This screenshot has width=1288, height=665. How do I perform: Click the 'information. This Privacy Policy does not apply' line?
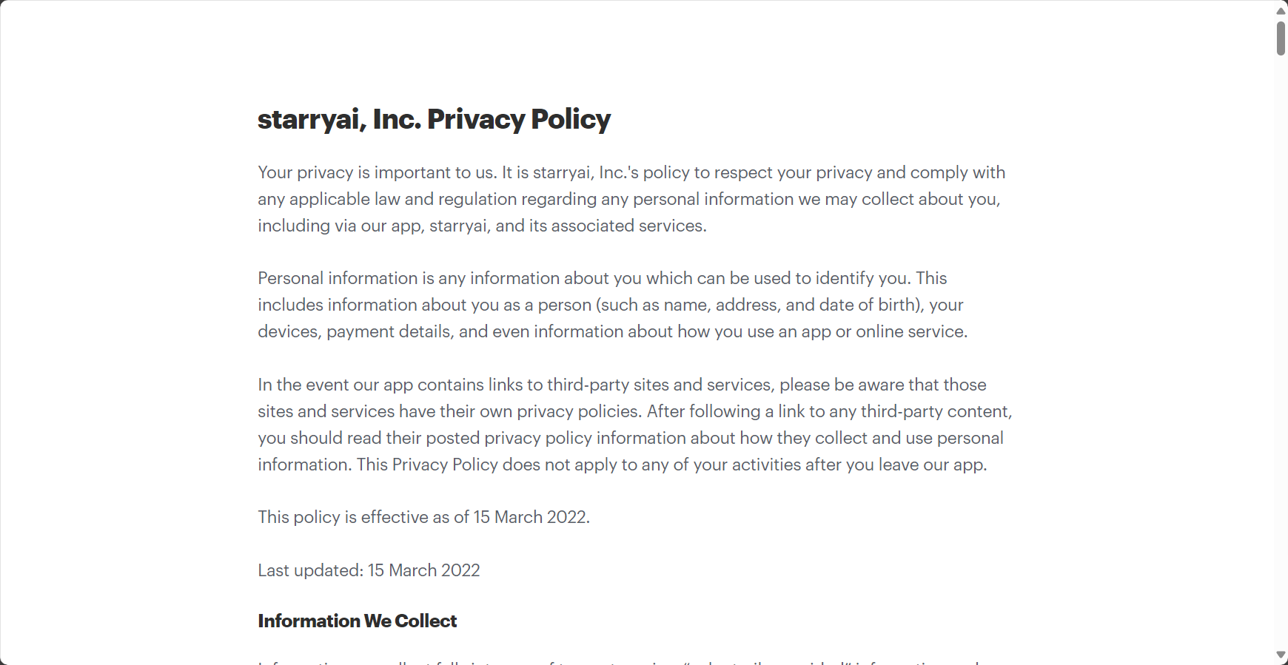622,465
